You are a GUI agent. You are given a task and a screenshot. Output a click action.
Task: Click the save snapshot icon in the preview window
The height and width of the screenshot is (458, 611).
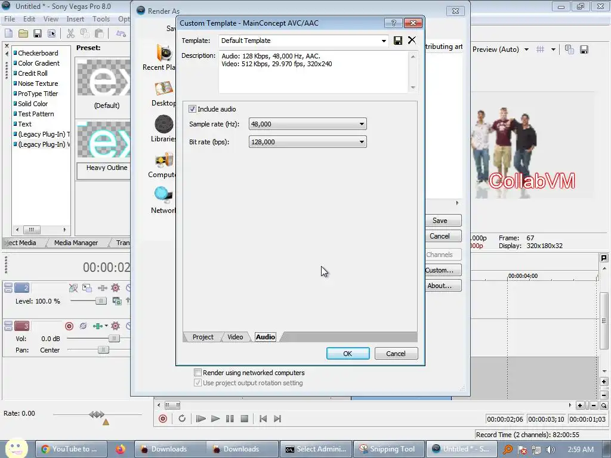point(584,49)
